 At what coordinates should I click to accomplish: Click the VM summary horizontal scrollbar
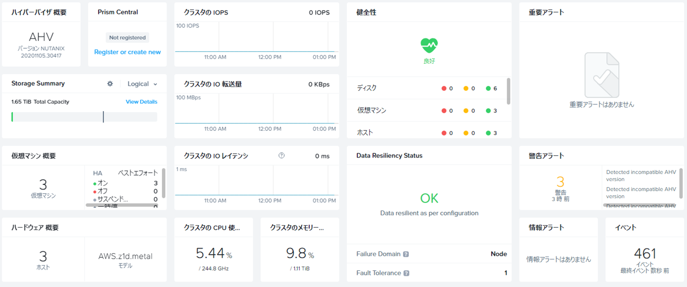tap(122, 205)
